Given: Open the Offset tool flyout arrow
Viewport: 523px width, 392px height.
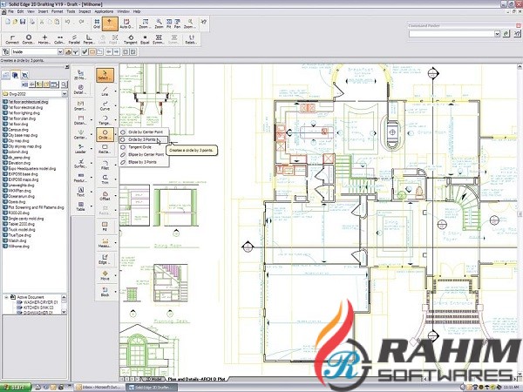Looking at the screenshot, I should (x=115, y=195).
